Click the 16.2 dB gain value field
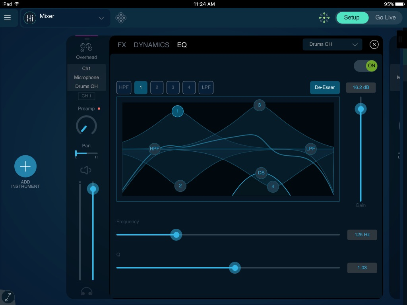Image resolution: width=407 pixels, height=305 pixels. pyautogui.click(x=361, y=87)
